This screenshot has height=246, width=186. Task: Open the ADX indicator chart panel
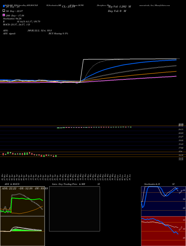[x=22, y=201]
